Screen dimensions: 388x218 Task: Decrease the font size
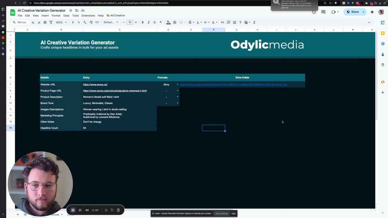point(124,22)
